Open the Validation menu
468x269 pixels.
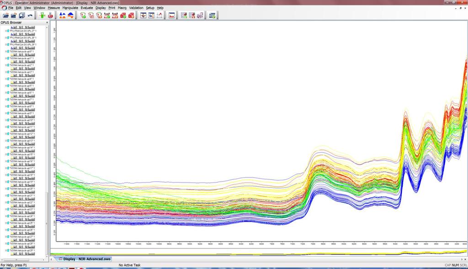tap(136, 8)
